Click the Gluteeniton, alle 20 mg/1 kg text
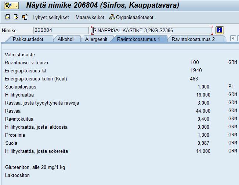This screenshot has height=185, width=239. click(35, 167)
